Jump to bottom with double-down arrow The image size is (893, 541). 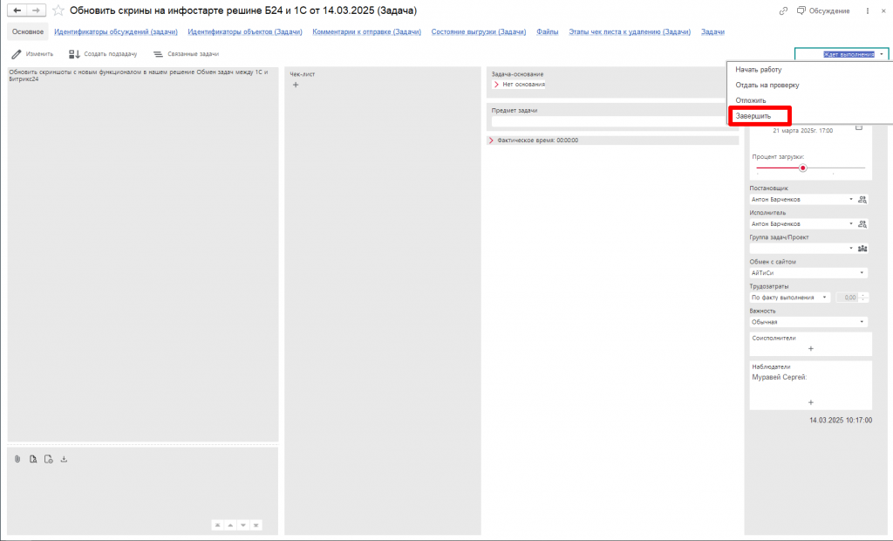pyautogui.click(x=256, y=525)
